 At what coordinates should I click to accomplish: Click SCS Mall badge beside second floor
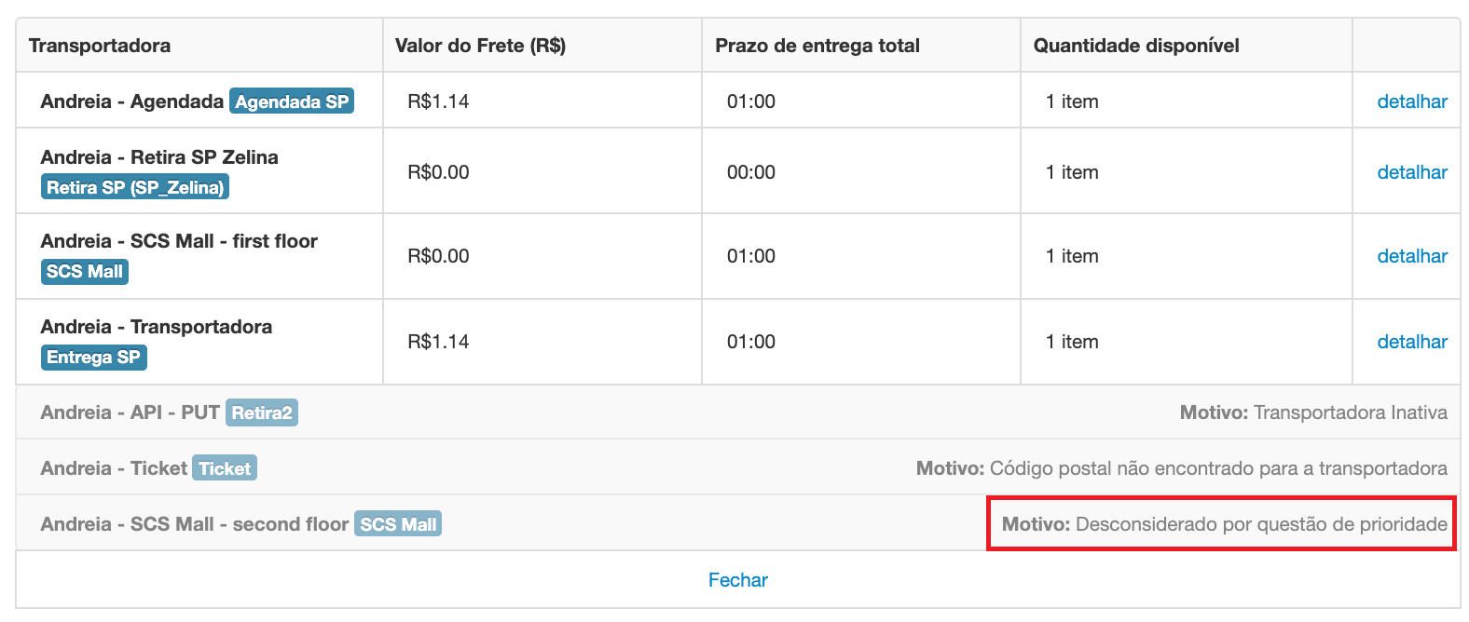pyautogui.click(x=398, y=524)
